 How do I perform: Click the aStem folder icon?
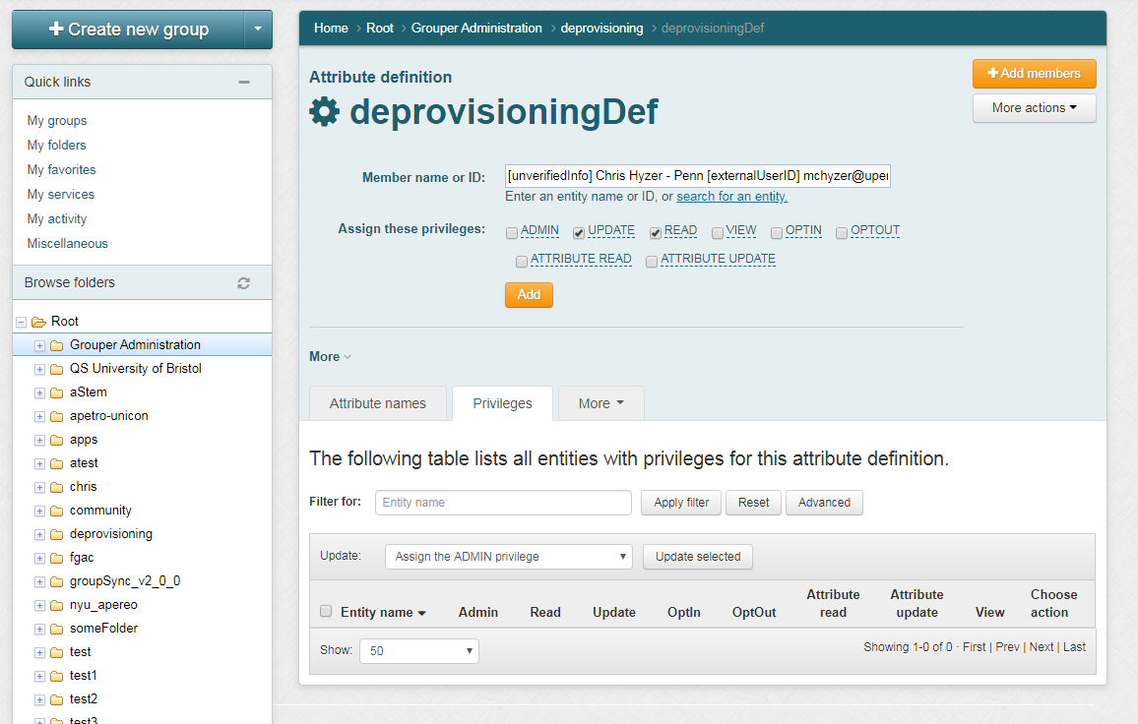pos(57,392)
